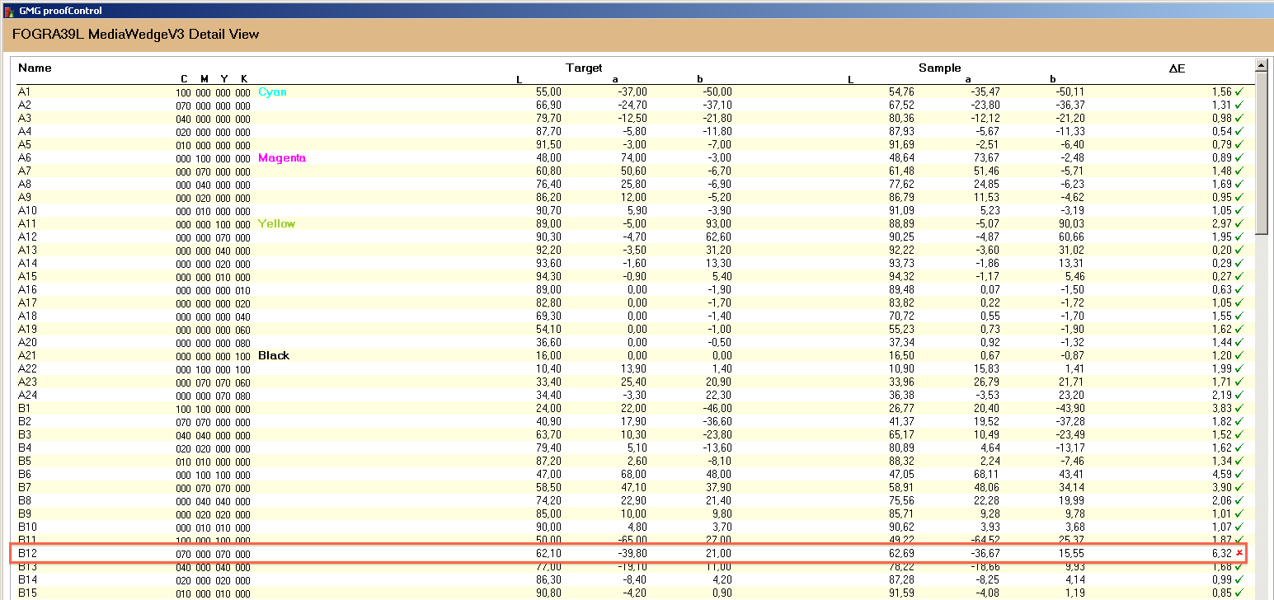
Task: Select the Yellow label in row A11
Action: click(x=276, y=223)
